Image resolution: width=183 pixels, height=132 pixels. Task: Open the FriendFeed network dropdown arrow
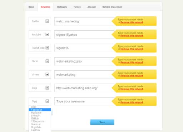pyautogui.click(x=47, y=48)
